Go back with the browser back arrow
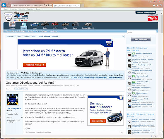 tap(4, 5)
